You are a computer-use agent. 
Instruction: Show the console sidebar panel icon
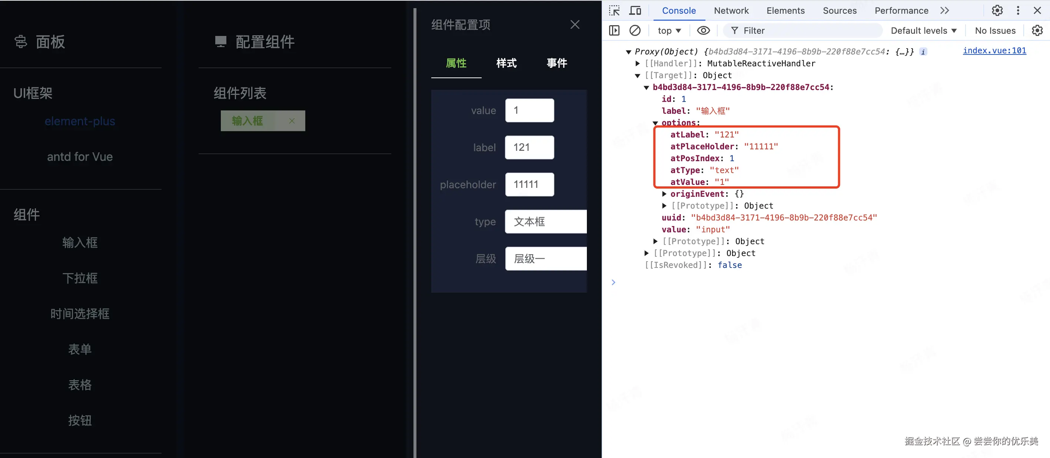point(614,31)
